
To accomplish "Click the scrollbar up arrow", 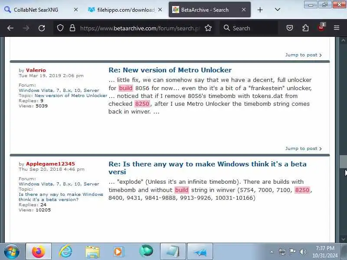I will 343,40.
